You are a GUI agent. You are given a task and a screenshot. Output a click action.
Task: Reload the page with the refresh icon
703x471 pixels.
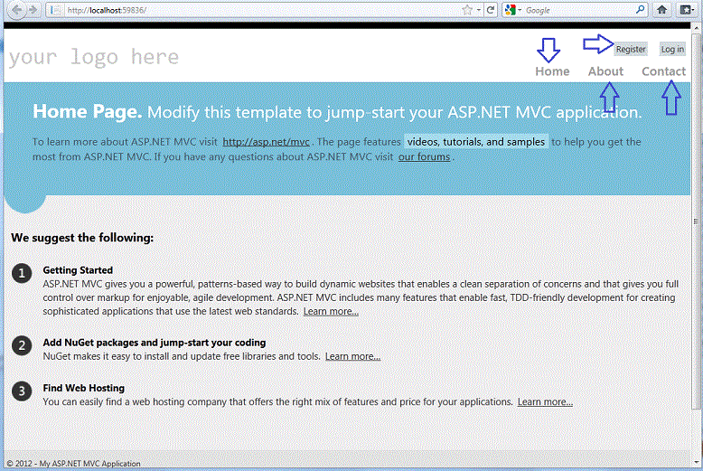(491, 10)
